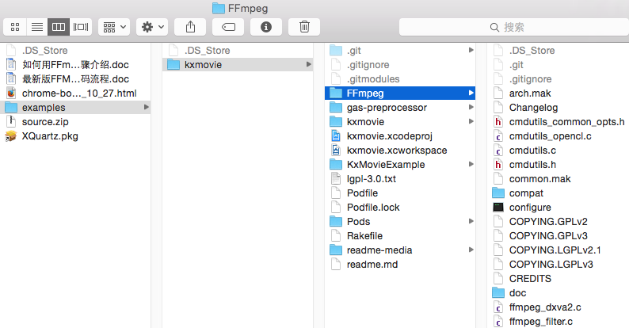Select the Rakefile file
Image resolution: width=629 pixels, height=328 pixels.
pos(401,236)
